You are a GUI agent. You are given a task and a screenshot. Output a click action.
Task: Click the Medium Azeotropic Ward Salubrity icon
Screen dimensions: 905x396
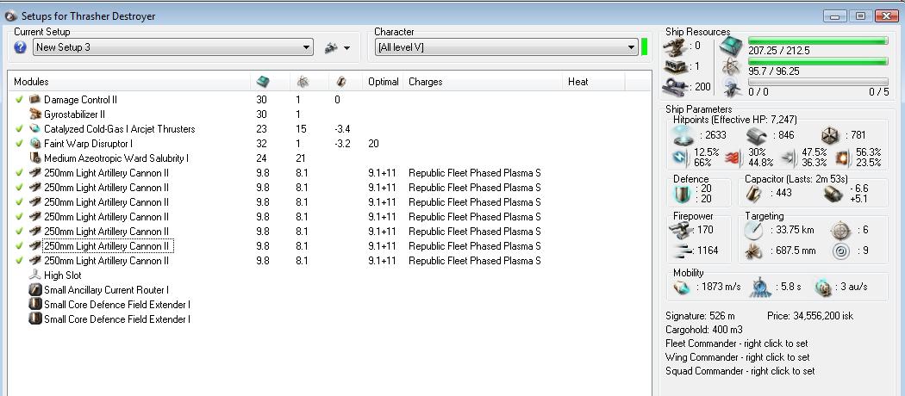[x=35, y=158]
